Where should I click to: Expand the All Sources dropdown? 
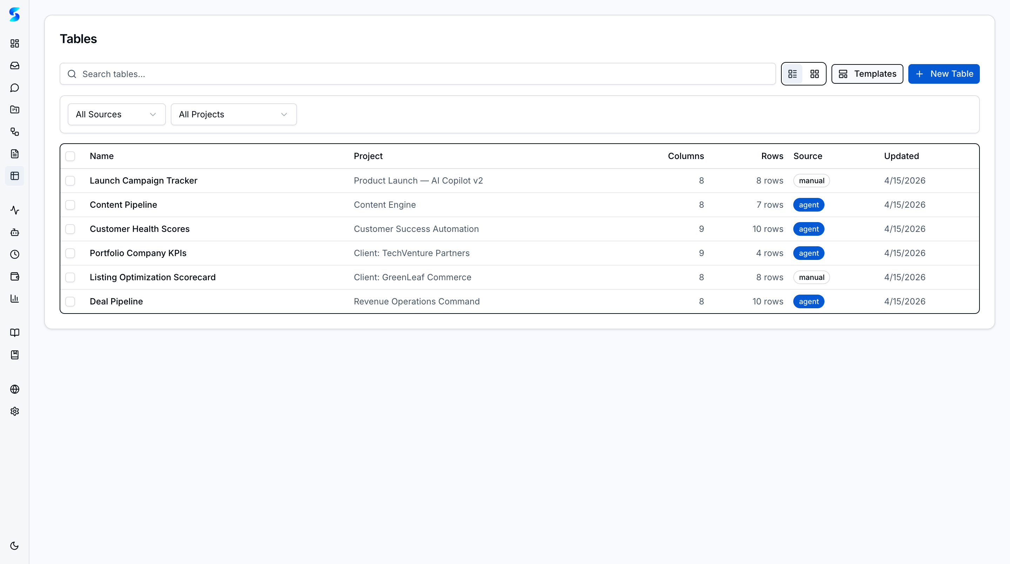(x=116, y=114)
